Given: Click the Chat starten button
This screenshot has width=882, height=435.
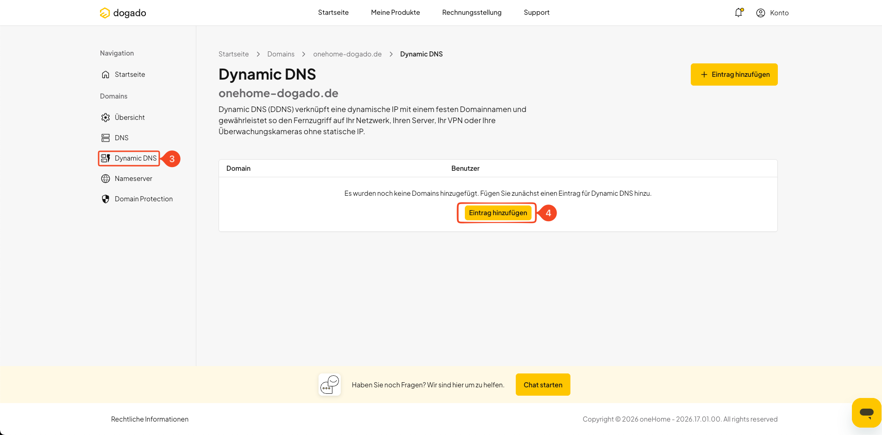Looking at the screenshot, I should coord(543,385).
